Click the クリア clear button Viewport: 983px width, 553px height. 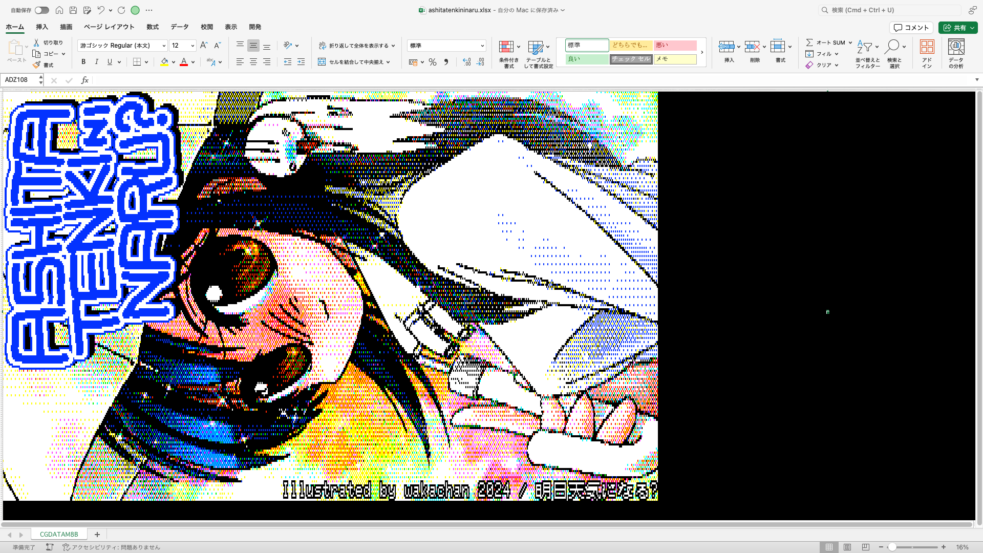tap(822, 65)
